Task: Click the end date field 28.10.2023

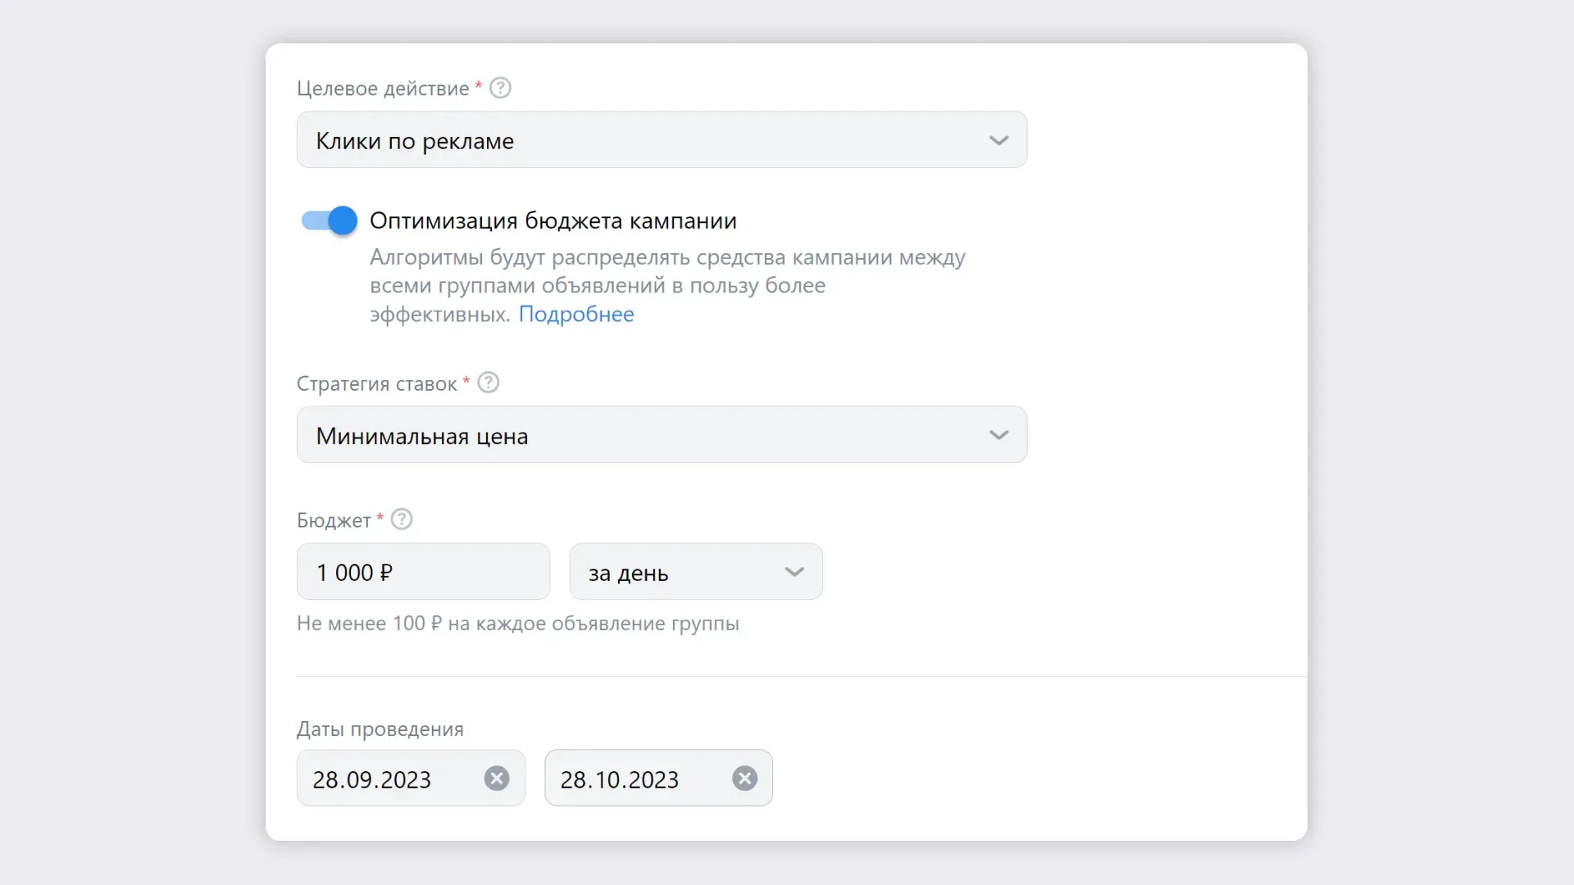Action: point(658,778)
